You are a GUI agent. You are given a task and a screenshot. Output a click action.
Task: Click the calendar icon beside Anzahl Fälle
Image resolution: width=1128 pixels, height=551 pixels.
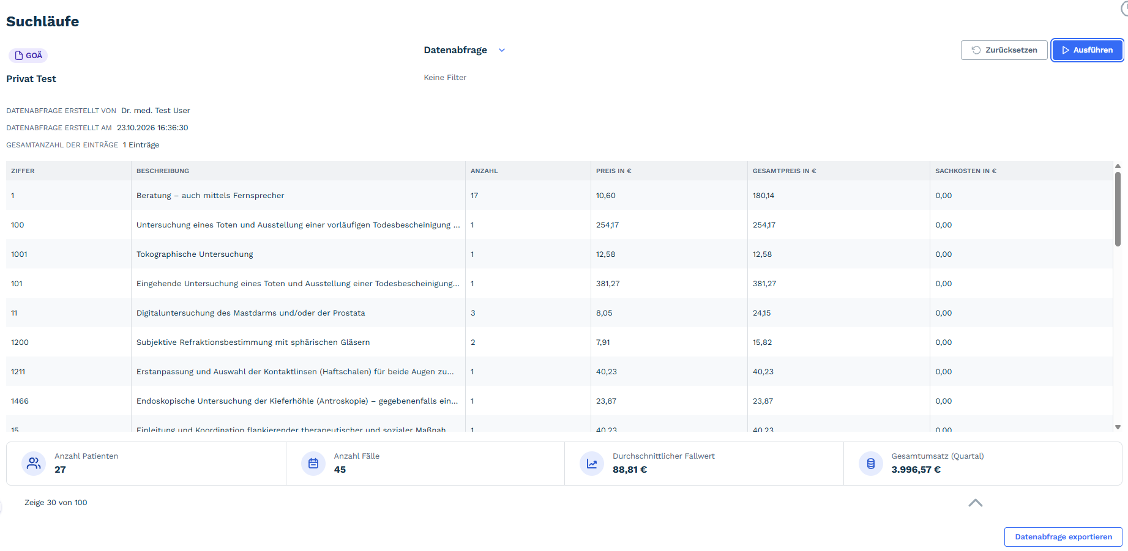(x=313, y=464)
